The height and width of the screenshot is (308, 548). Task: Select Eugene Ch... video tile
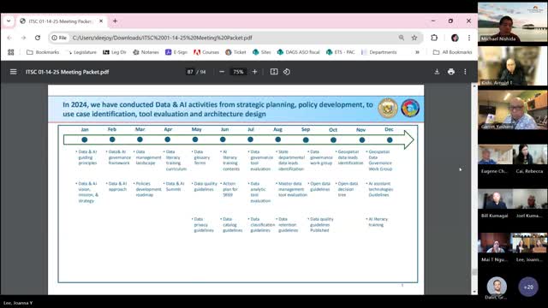pos(495,159)
